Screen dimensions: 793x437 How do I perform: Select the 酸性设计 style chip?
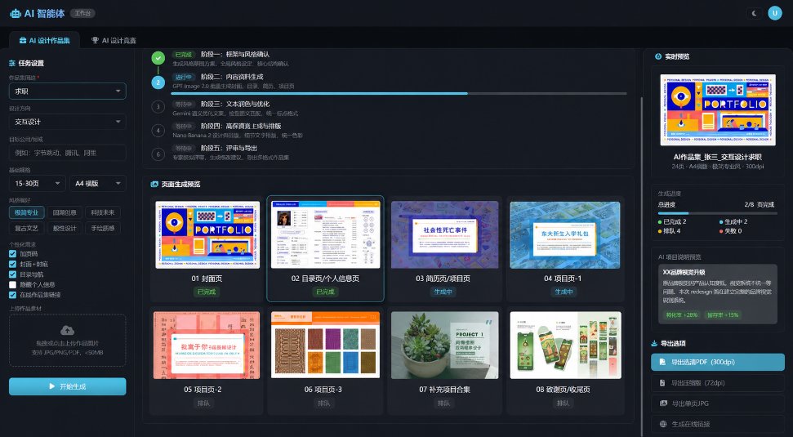(x=65, y=228)
